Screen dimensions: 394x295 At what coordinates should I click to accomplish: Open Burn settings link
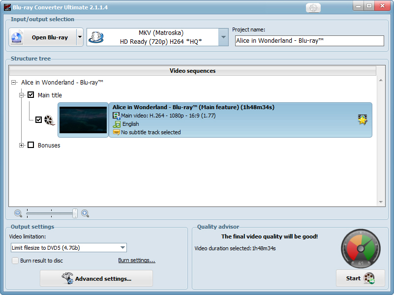point(137,260)
